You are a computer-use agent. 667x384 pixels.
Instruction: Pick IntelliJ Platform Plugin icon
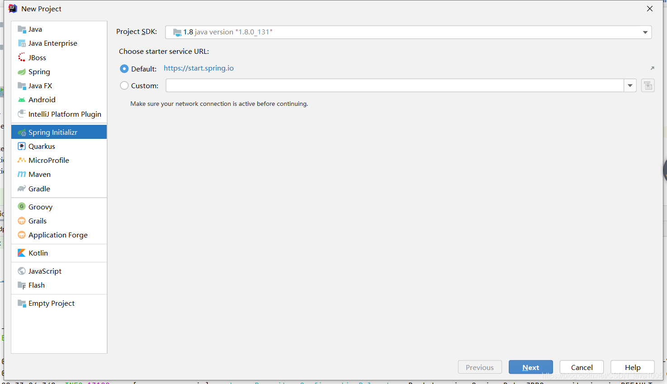pos(21,114)
